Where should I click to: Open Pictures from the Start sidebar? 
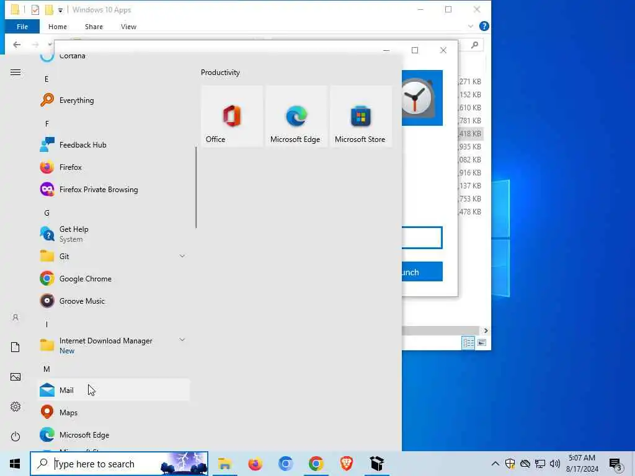tap(16, 377)
